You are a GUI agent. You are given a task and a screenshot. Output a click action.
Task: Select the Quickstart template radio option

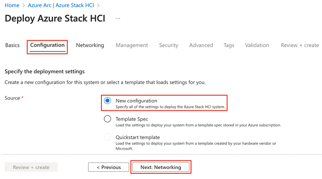(x=108, y=137)
